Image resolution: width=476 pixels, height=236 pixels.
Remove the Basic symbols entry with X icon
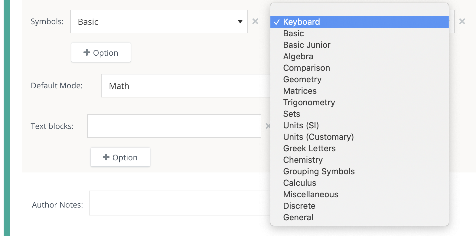[255, 21]
